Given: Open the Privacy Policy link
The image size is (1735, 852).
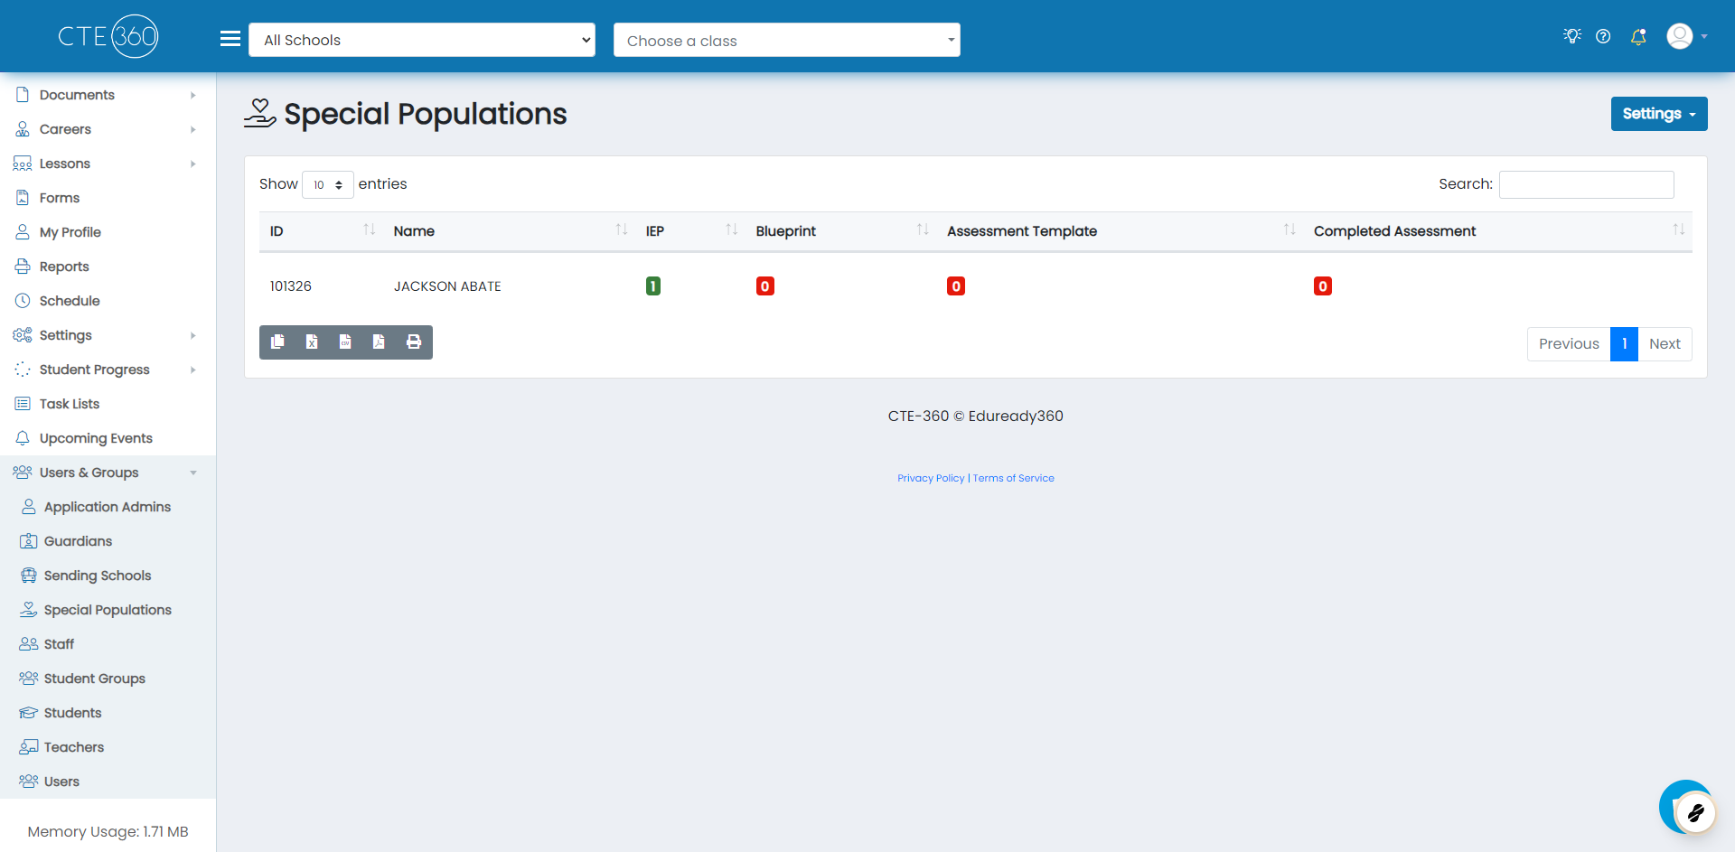Looking at the screenshot, I should click(931, 478).
